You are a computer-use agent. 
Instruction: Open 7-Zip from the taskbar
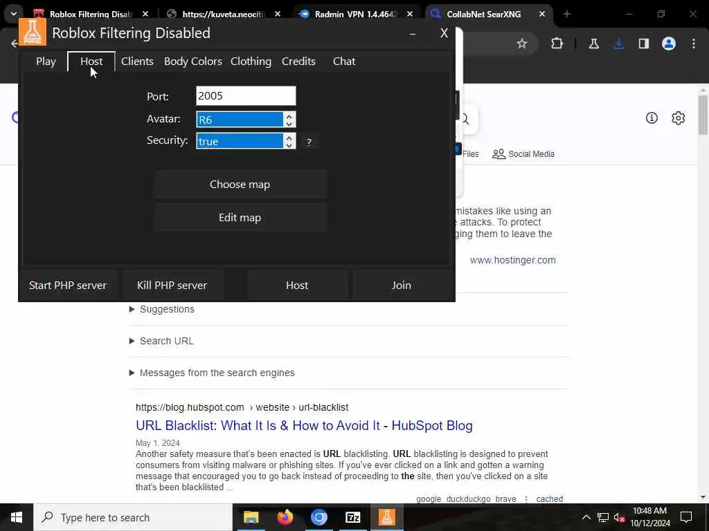pos(352,517)
